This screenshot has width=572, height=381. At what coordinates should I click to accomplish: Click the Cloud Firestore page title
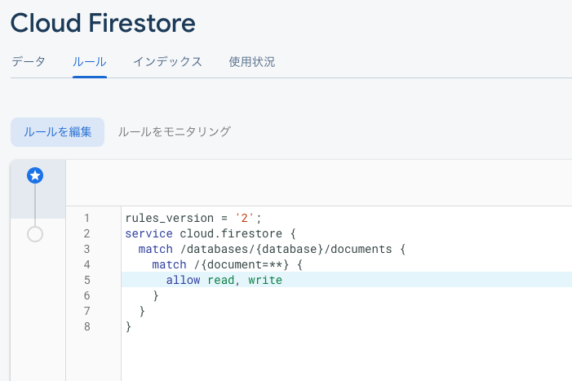(103, 23)
